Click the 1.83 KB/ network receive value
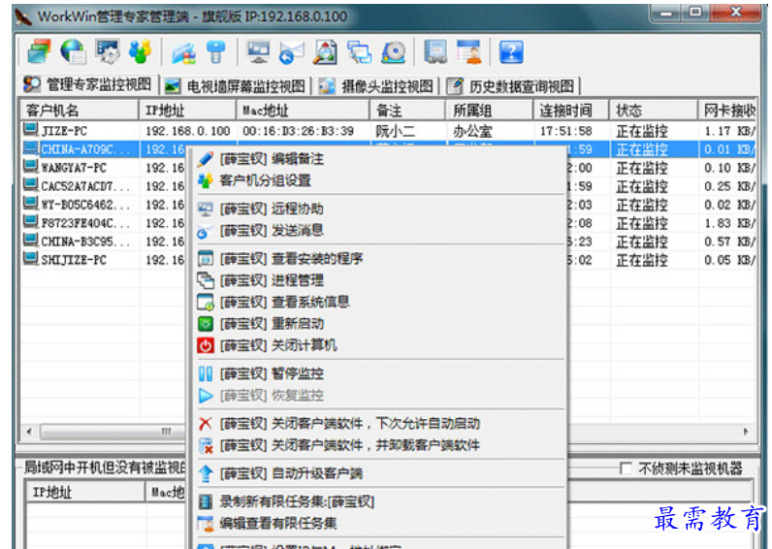This screenshot has height=549, width=772. pyautogui.click(x=728, y=223)
